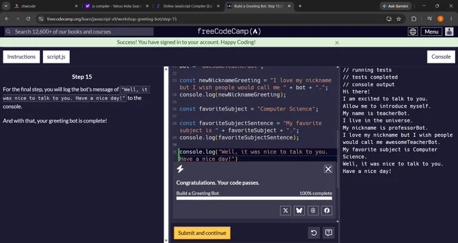Open the freeCodeCamp Menu

(431, 32)
